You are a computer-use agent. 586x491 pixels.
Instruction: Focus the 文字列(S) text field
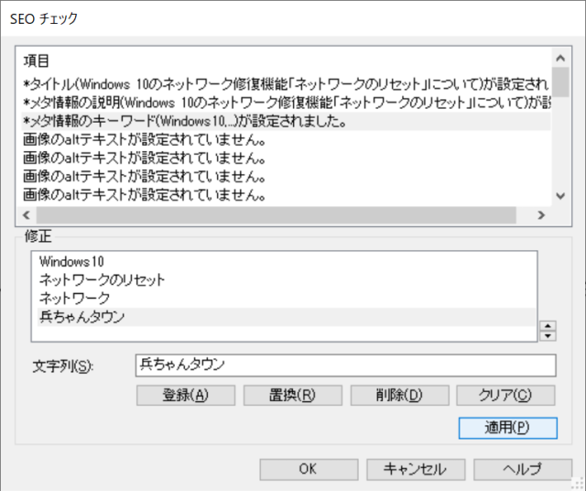[x=346, y=366]
